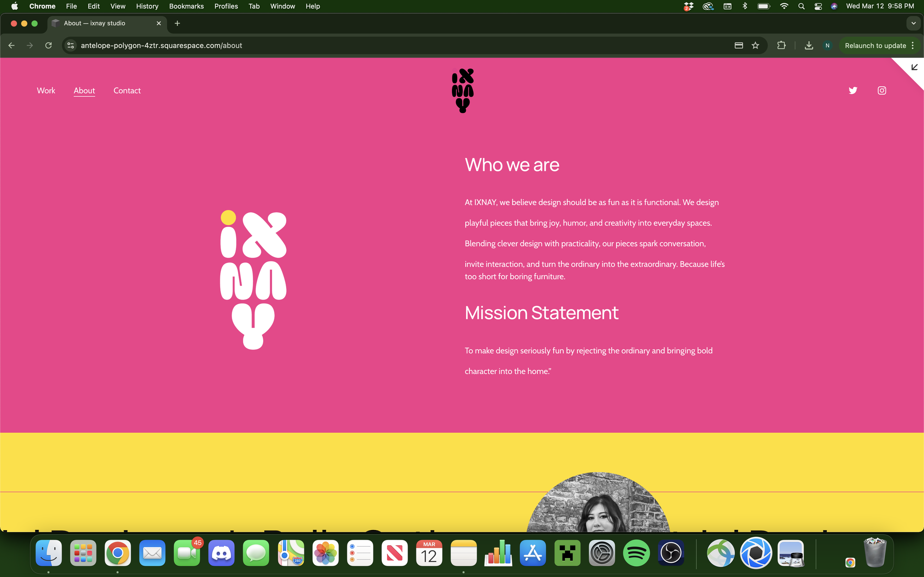924x577 pixels.
Task: Open the Twitter social link icon
Action: click(x=853, y=90)
